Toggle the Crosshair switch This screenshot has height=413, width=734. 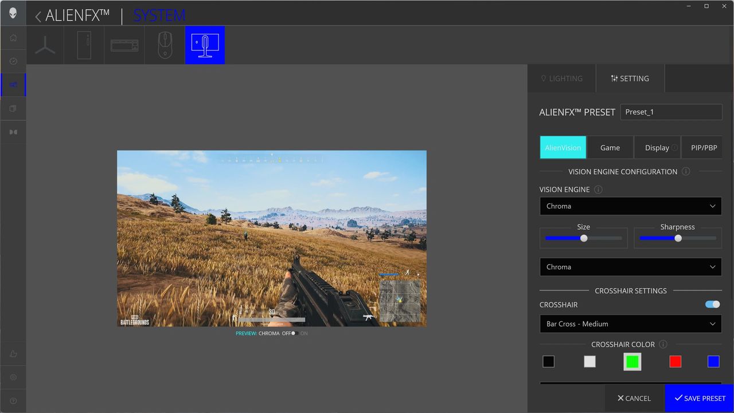[712, 305]
